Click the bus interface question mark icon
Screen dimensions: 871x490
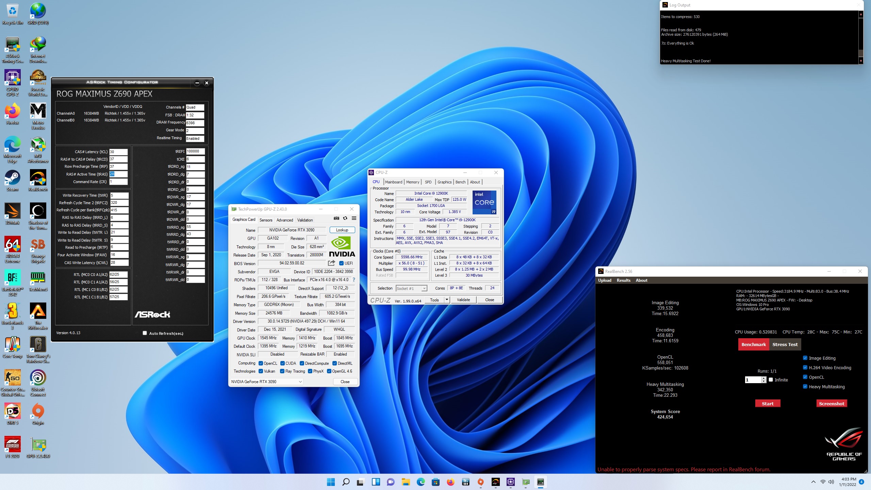(x=354, y=280)
